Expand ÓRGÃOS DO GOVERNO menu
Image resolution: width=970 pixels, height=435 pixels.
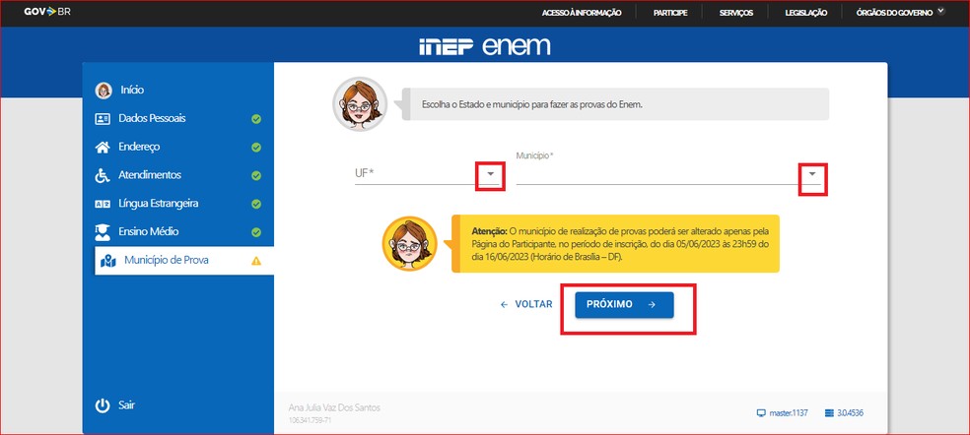[x=901, y=13]
